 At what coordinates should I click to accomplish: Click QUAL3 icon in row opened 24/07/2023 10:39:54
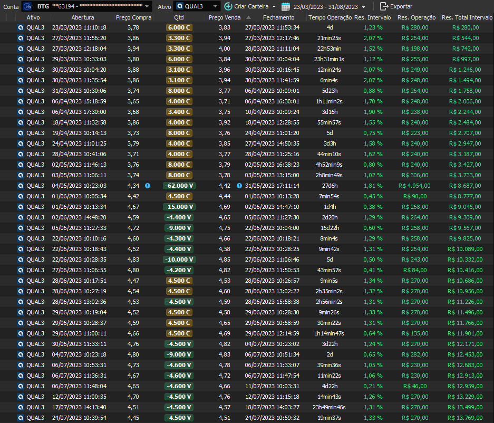coord(21,418)
